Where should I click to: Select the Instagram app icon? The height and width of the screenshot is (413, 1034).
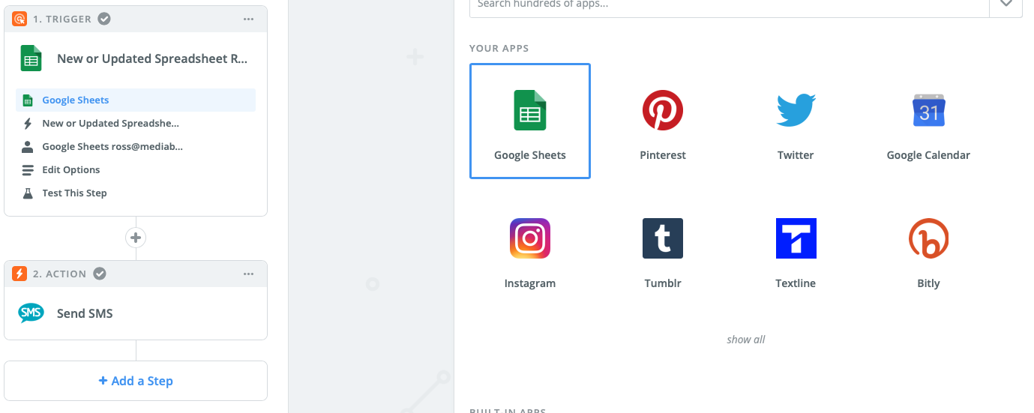point(530,238)
